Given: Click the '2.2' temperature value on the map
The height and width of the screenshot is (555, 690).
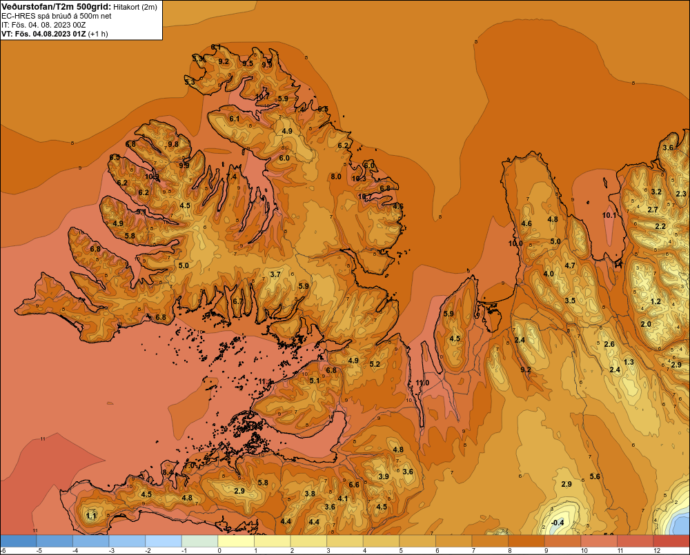Looking at the screenshot, I should tap(660, 226).
